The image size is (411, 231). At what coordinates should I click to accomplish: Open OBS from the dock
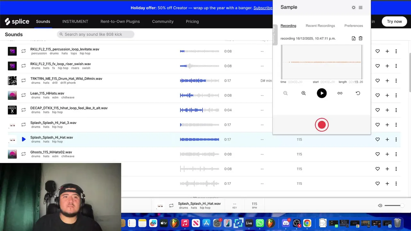pos(296,223)
